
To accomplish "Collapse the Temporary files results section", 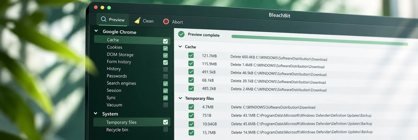I will [180, 98].
